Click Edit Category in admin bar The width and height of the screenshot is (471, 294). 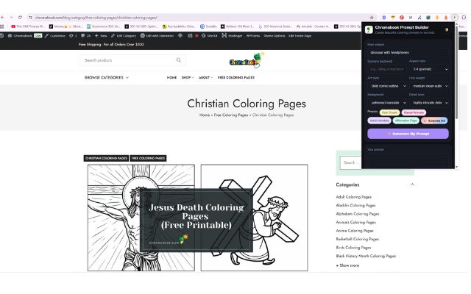(x=124, y=35)
